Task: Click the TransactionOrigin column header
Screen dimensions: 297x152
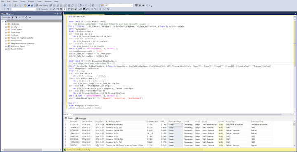Action: [175, 122]
